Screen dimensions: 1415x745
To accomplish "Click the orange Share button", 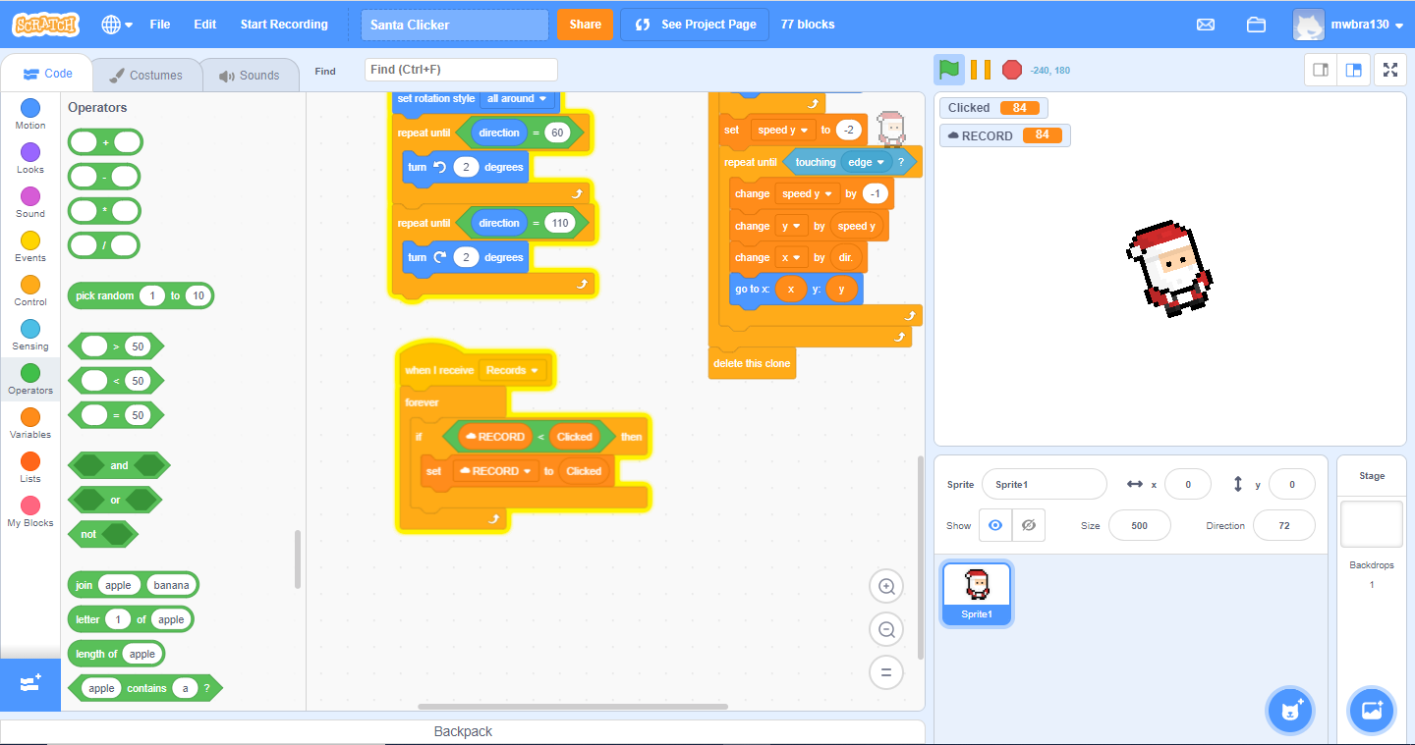I will pos(585,25).
